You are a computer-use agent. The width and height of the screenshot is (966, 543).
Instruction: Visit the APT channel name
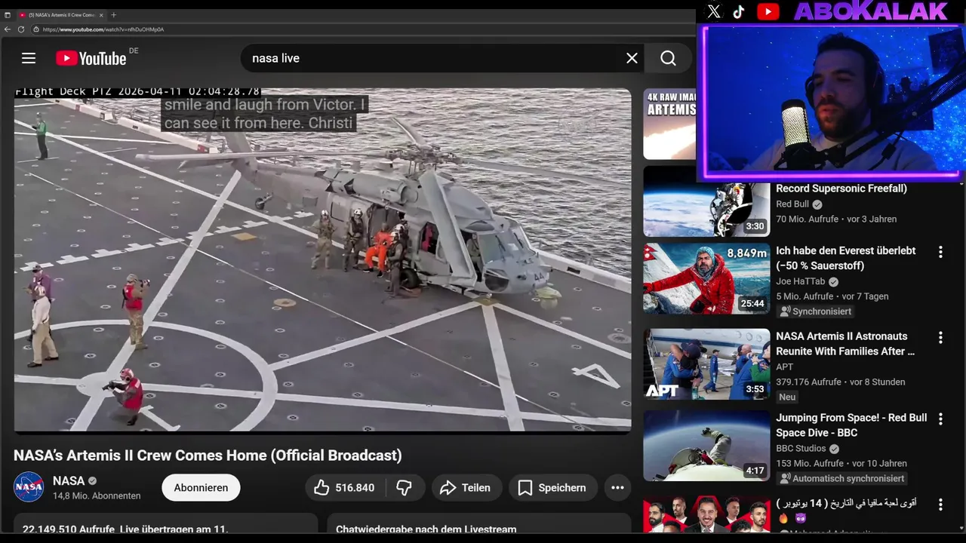point(785,367)
